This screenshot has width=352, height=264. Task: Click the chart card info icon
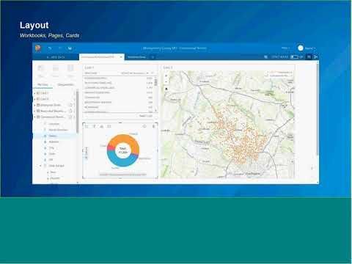[x=144, y=126]
